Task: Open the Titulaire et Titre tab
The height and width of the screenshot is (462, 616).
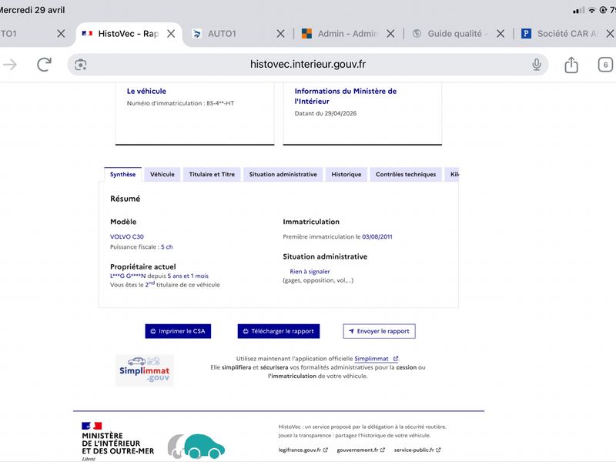Action: (212, 175)
